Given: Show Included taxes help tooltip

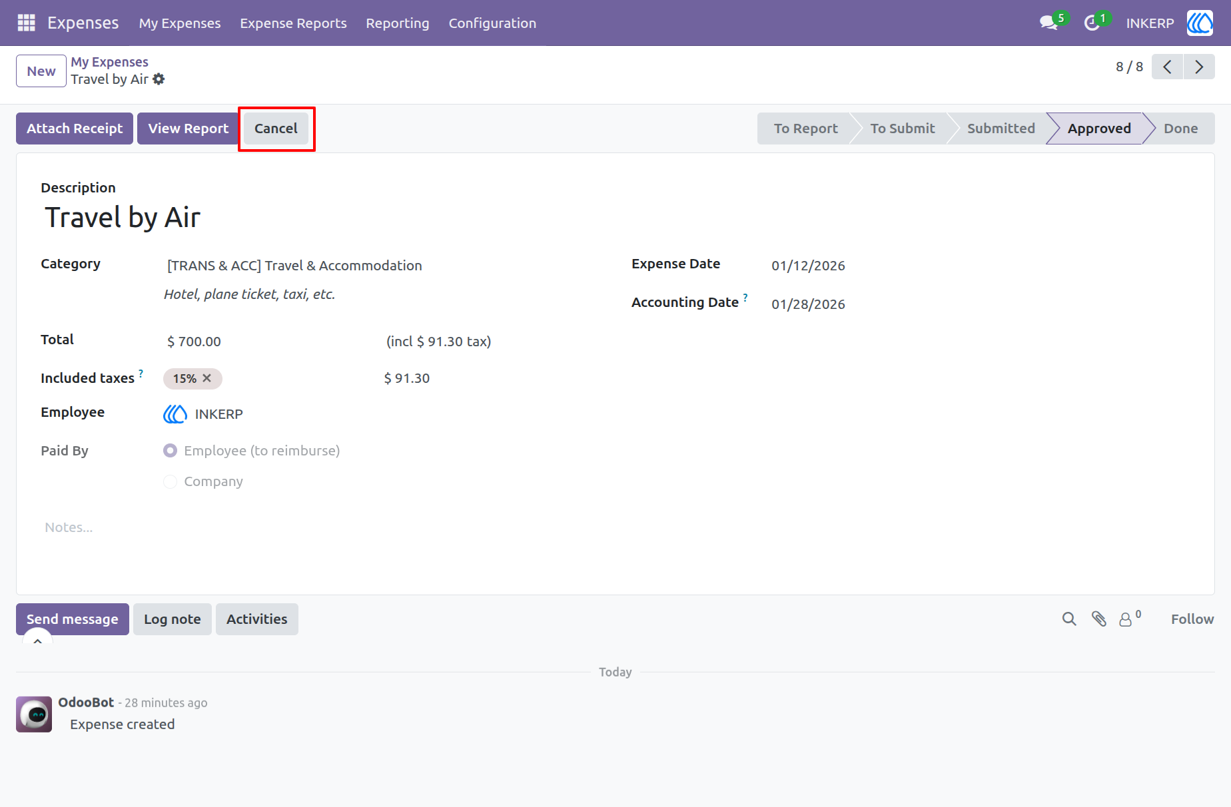Looking at the screenshot, I should tap(141, 374).
